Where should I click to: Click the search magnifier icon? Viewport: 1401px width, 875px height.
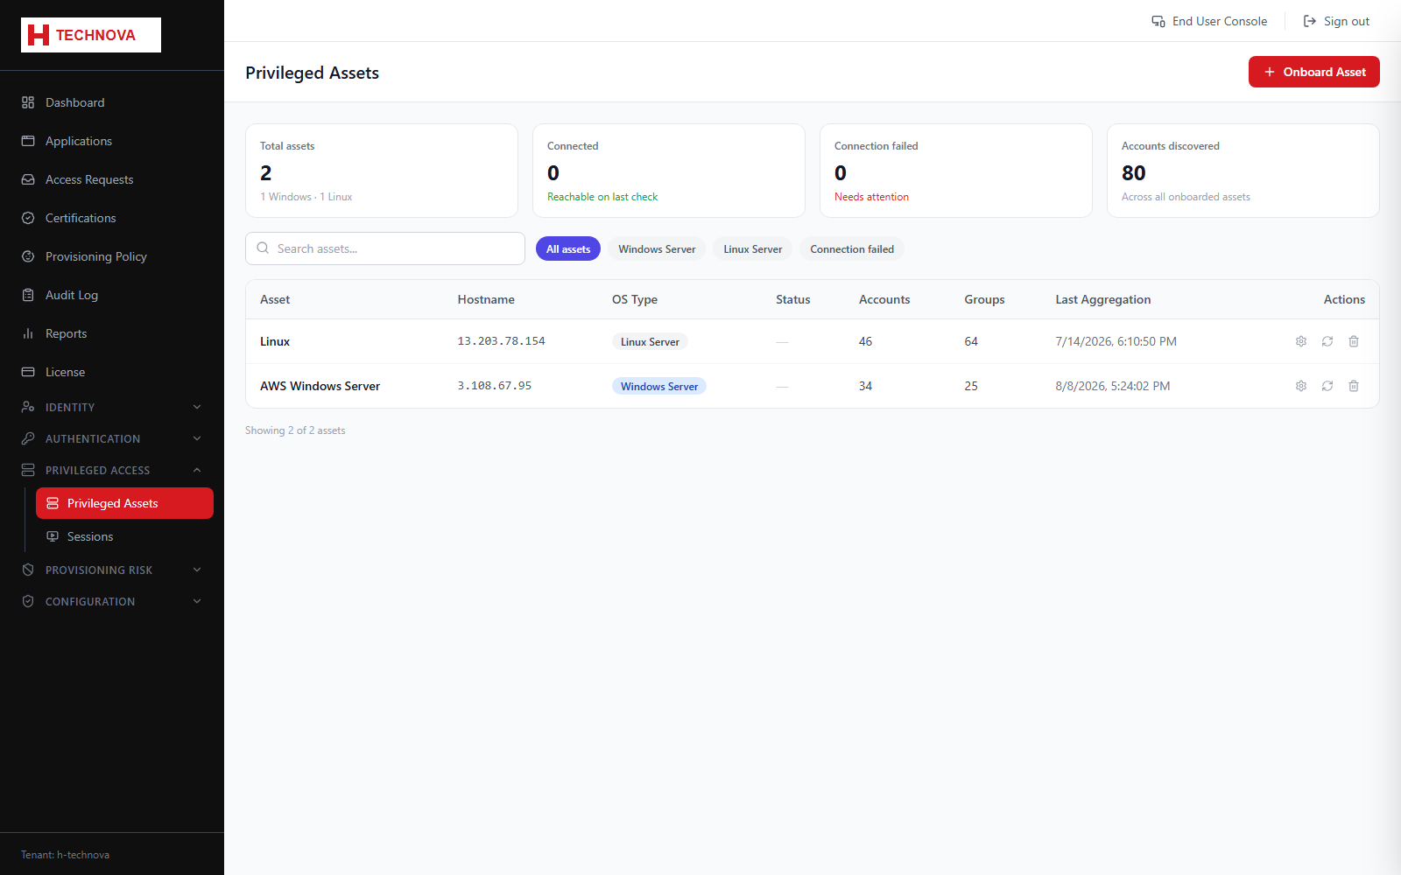click(x=263, y=248)
